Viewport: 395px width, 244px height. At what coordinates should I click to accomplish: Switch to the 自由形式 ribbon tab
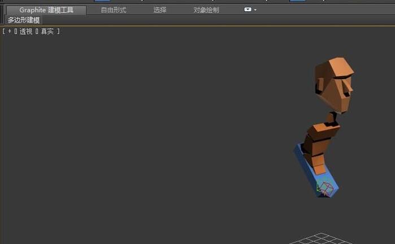coord(113,10)
